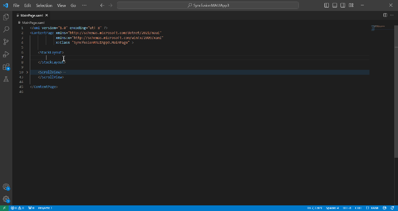The width and height of the screenshot is (398, 211).
Task: Change file encoding via UTF-8
Action: pyautogui.click(x=347, y=208)
